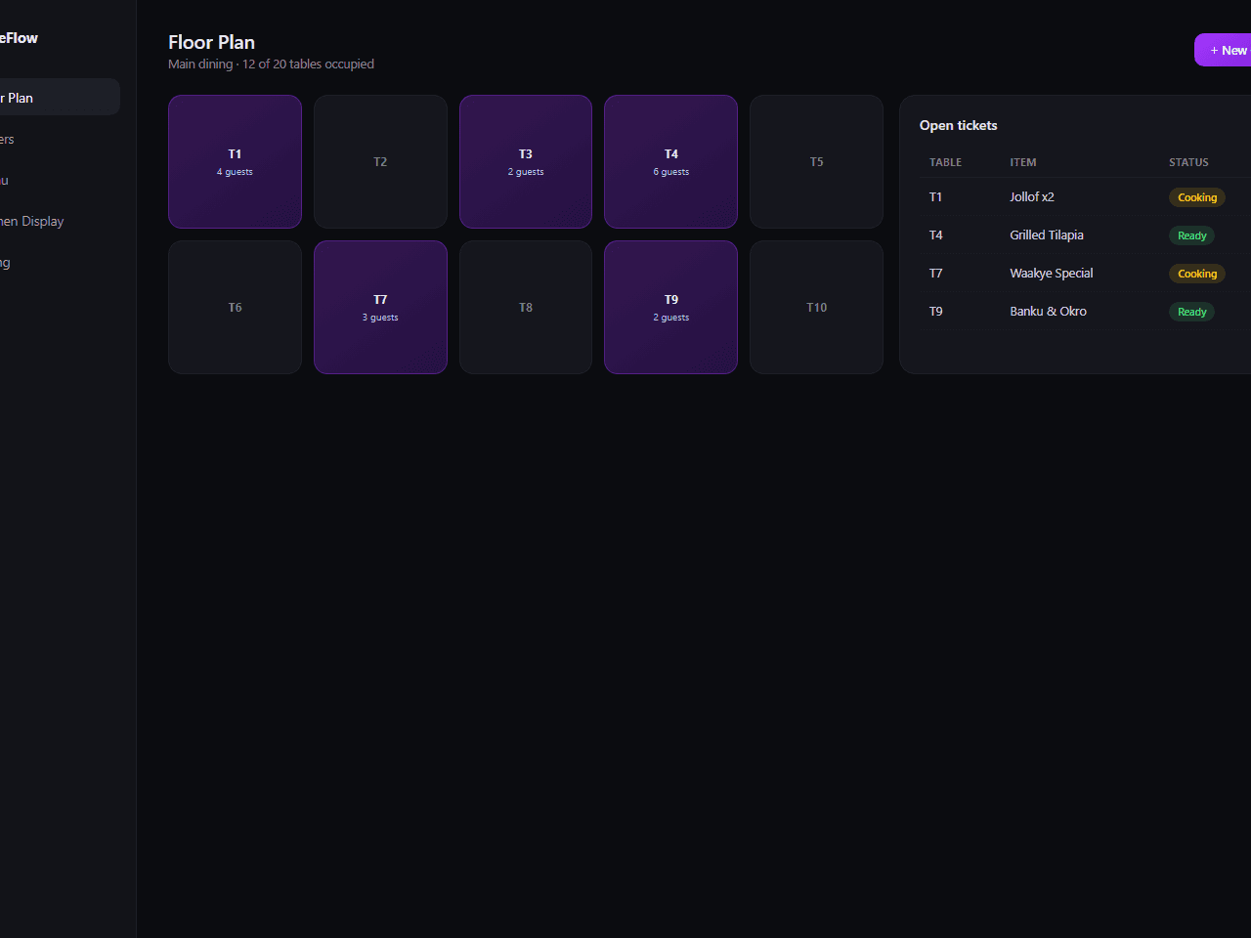Open table T9 with 2 guests
Image resolution: width=1251 pixels, height=938 pixels.
[x=670, y=307]
